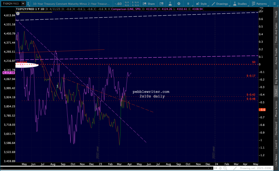Open the Drawings menu
279x171 pixels.
coord(220,4)
